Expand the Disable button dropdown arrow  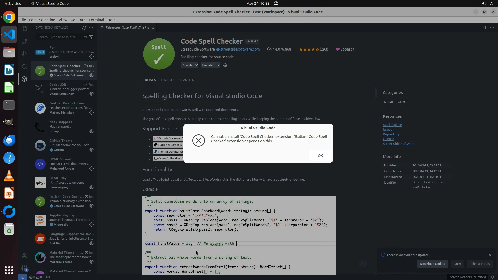coord(196,65)
